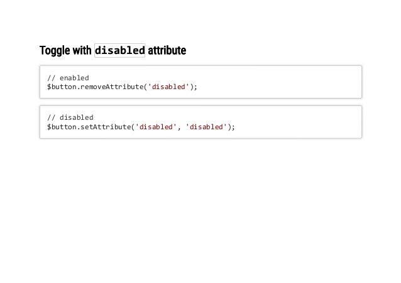Click '$button' in the removeAttribute line
Image resolution: width=401 pixels, height=283 pixels.
61,87
